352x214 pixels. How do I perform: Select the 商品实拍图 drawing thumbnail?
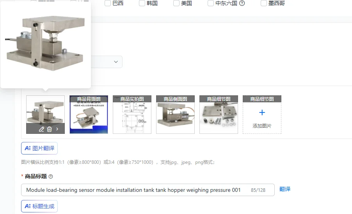click(x=132, y=115)
